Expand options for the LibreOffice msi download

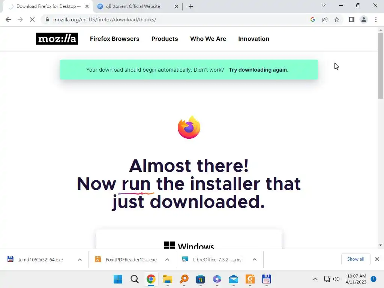pos(255,259)
